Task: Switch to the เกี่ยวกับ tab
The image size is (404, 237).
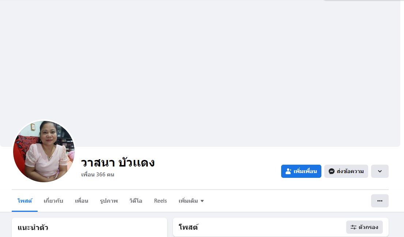Action: [53, 201]
